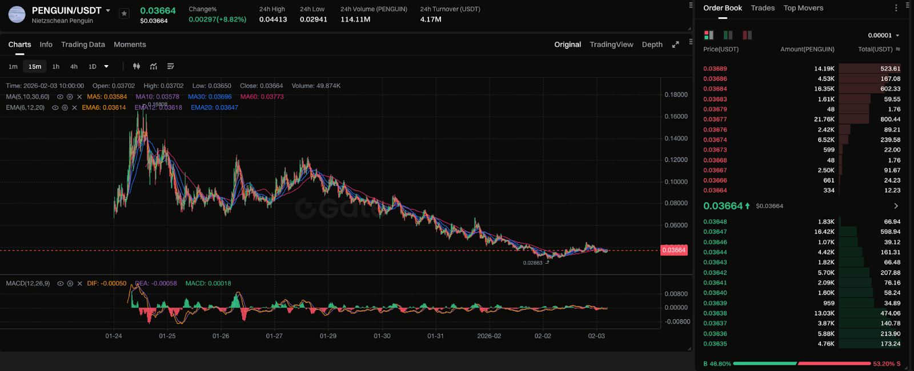Expand the chart to fullscreen
This screenshot has height=371, width=914.
[x=675, y=45]
